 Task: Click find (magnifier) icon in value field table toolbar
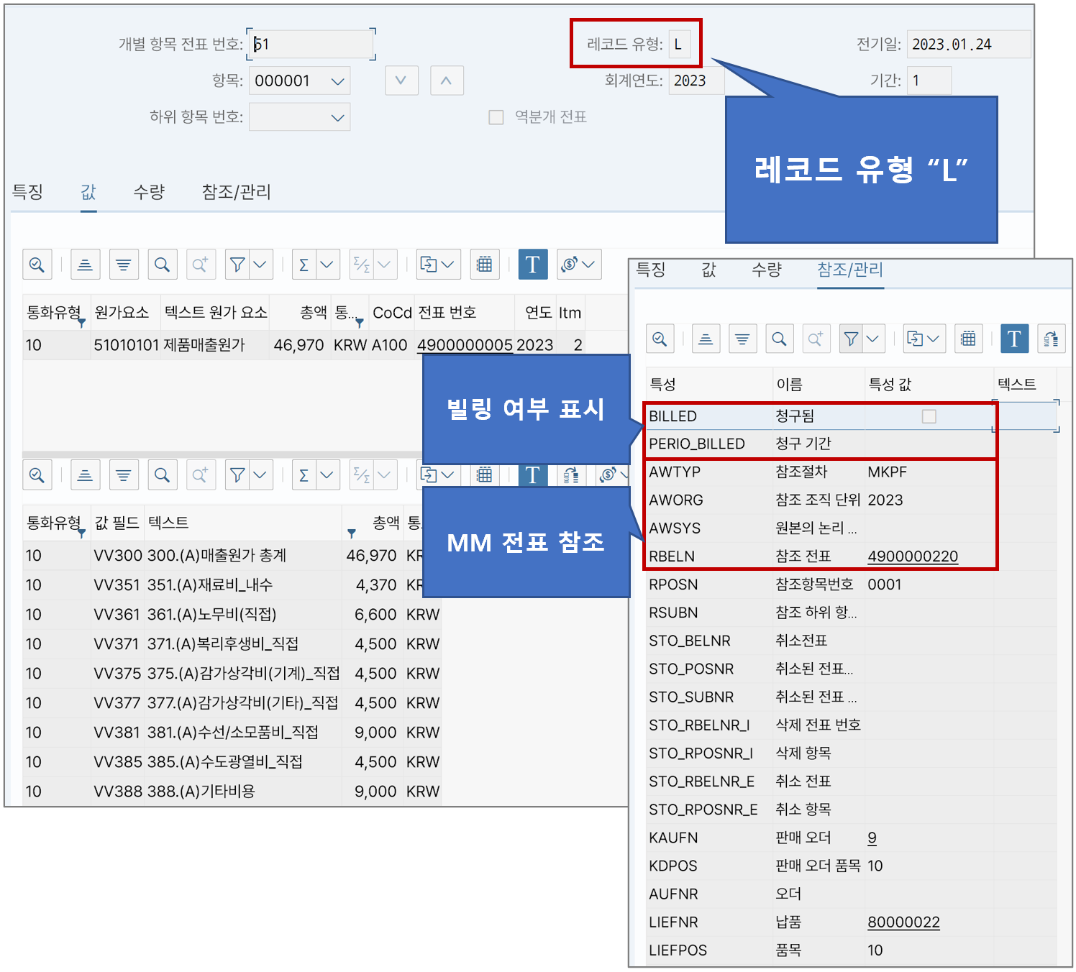coord(162,474)
